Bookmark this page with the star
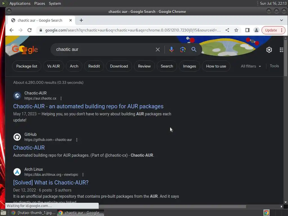 point(236,30)
